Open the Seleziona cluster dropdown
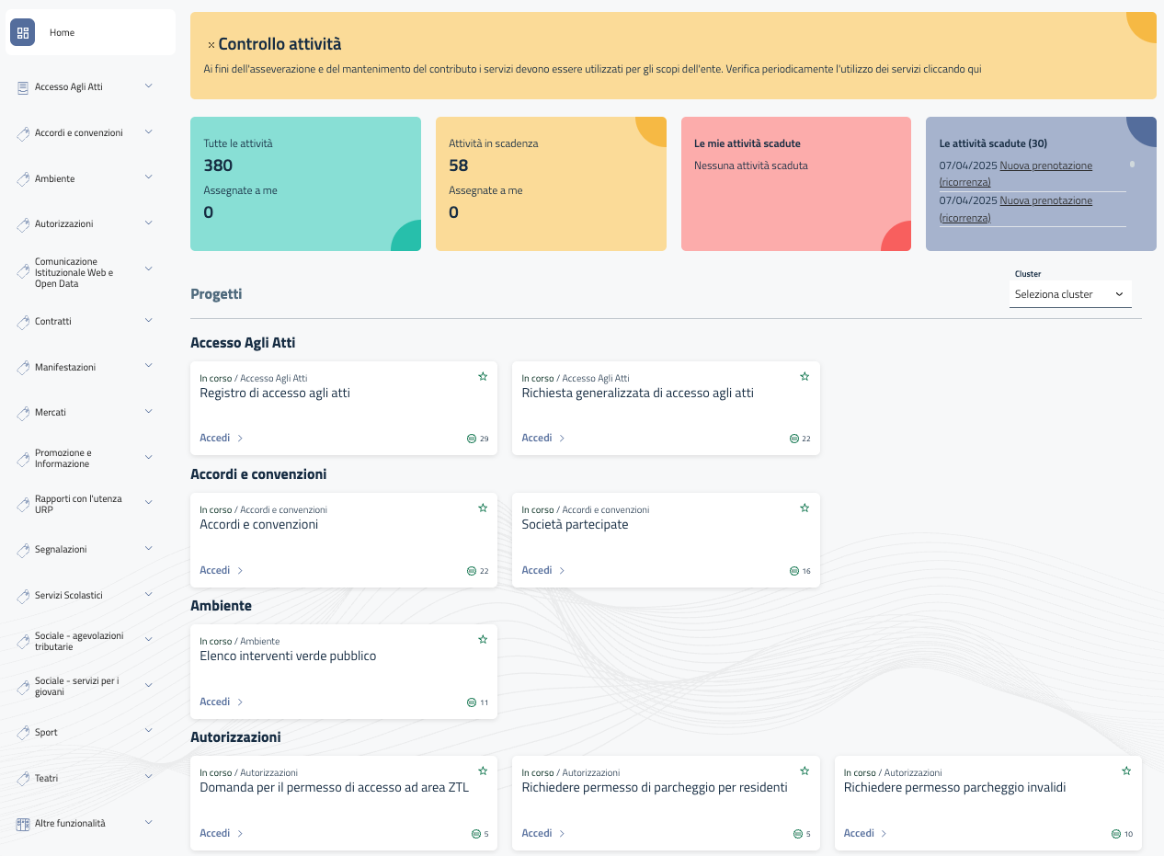This screenshot has width=1164, height=856. pos(1070,294)
